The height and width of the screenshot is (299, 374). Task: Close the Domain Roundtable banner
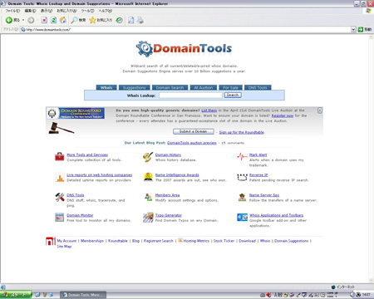(320, 110)
